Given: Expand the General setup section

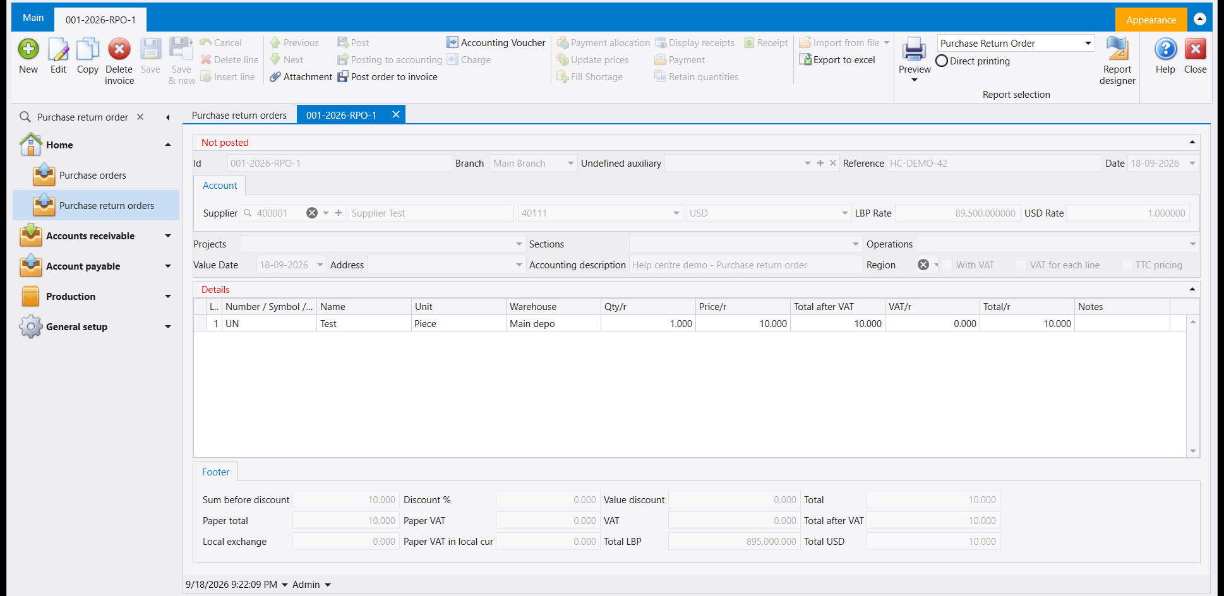Looking at the screenshot, I should [x=168, y=326].
